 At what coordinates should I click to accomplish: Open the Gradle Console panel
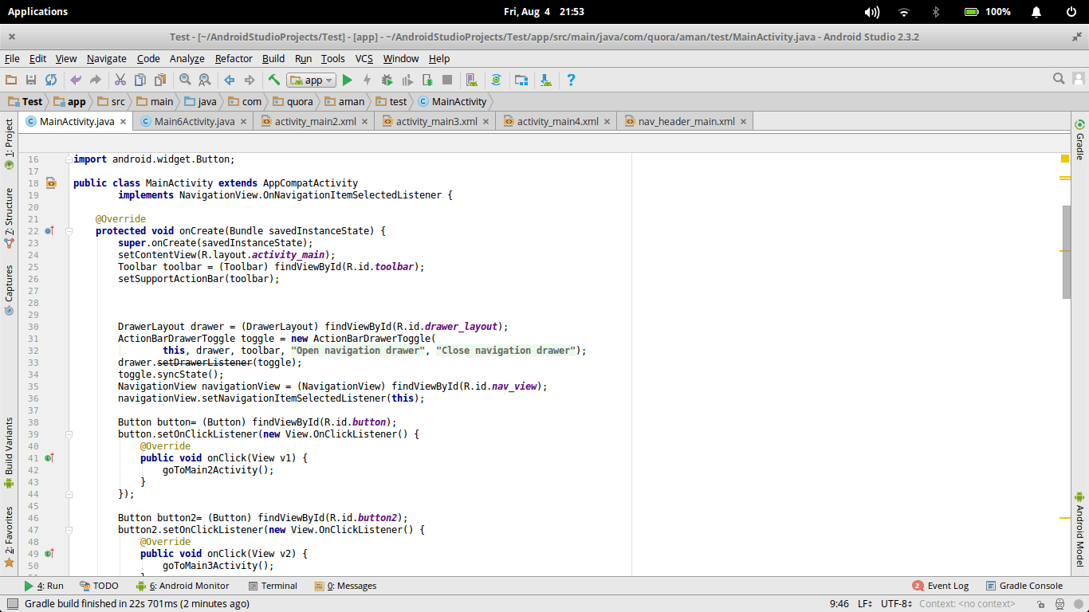(x=1024, y=586)
